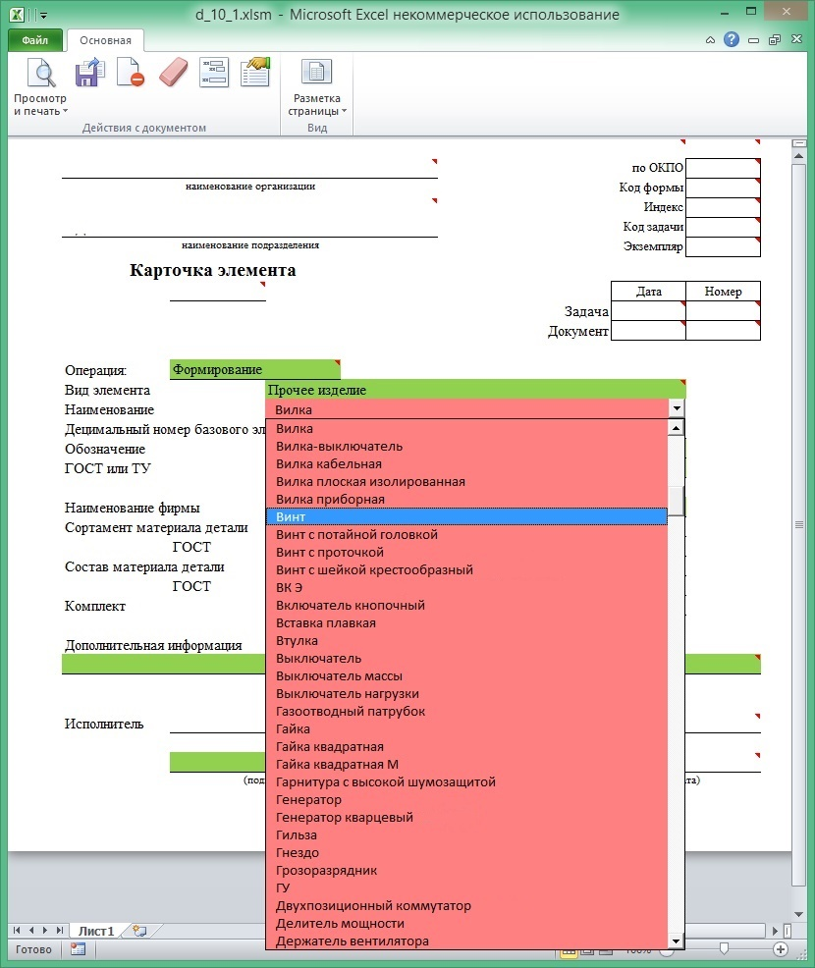Select Газоотводный патрубок item

point(466,711)
